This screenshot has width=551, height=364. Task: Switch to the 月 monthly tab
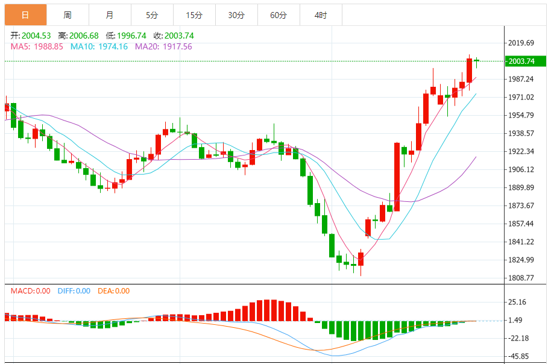pos(110,14)
